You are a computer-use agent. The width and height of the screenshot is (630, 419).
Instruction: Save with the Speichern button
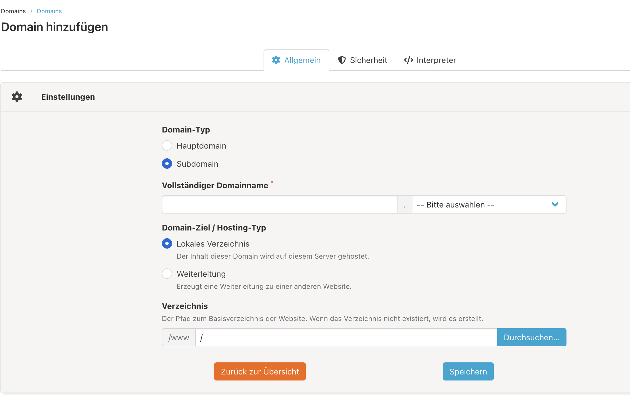click(468, 372)
